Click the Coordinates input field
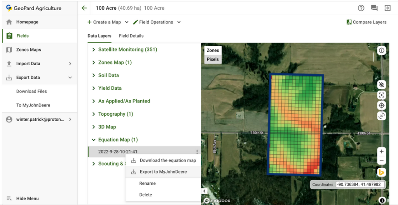398x205 pixels. pos(360,185)
